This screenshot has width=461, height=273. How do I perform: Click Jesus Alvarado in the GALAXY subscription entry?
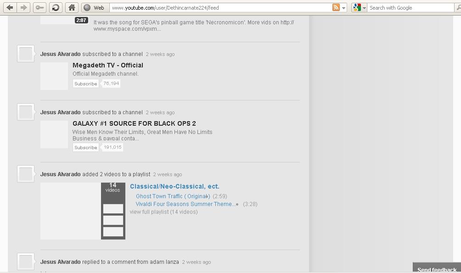tap(60, 112)
